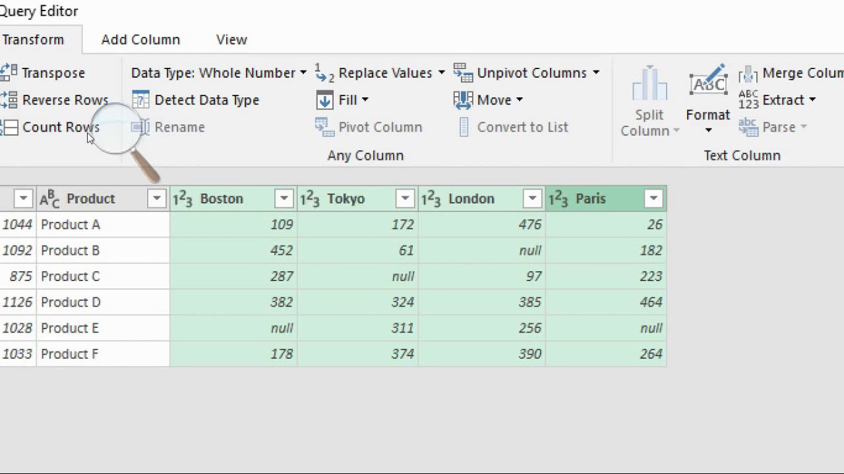Select the Transpose tool
Image resolution: width=844 pixels, height=474 pixels.
46,72
